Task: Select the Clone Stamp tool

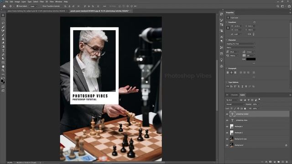Action: click(x=3, y=39)
